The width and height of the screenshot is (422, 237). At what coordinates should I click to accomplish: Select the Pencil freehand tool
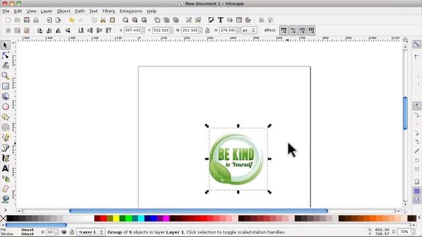tap(5, 138)
